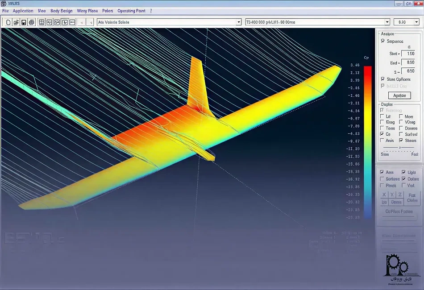Click the last view-mode icon before the arrow buttons
This screenshot has width=424, height=290.
coord(72,22)
